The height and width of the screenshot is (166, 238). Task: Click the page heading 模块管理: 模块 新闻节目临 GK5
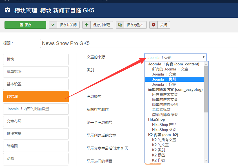pos(54,11)
